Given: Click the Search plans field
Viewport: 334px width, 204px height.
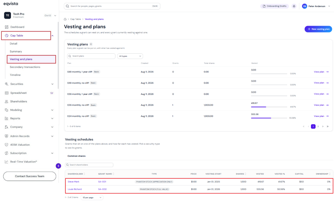Looking at the screenshot, I should click(91, 56).
